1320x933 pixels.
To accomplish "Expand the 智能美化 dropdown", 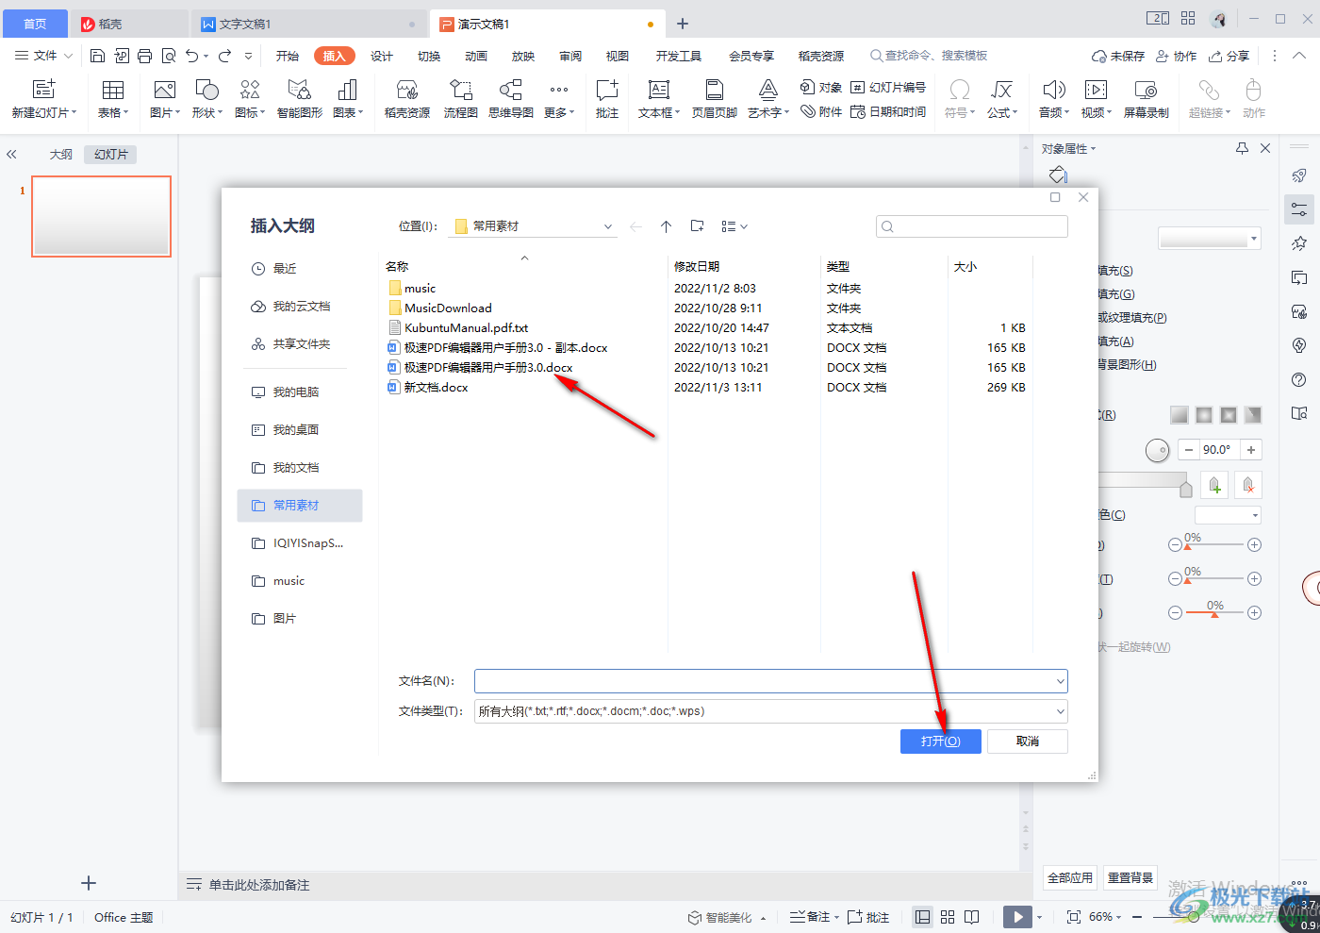I will click(763, 918).
